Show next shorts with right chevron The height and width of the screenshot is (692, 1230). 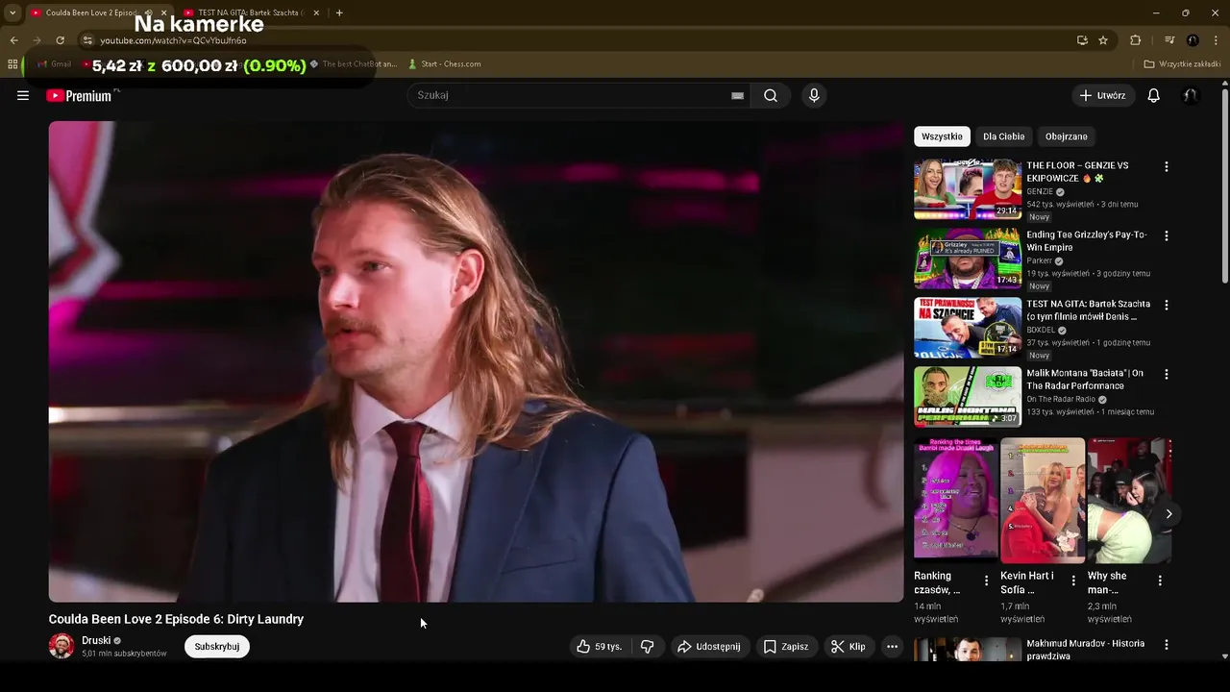[x=1168, y=514]
